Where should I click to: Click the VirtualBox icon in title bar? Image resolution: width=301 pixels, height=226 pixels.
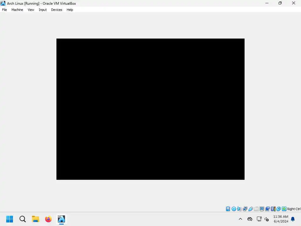point(3,3)
